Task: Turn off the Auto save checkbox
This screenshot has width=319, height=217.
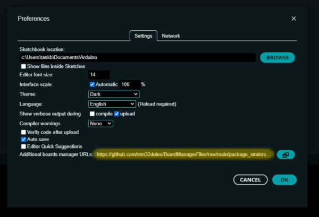Action: (23, 139)
